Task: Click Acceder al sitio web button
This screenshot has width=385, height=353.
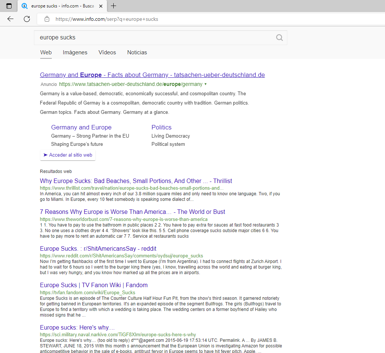Action: click(68, 155)
